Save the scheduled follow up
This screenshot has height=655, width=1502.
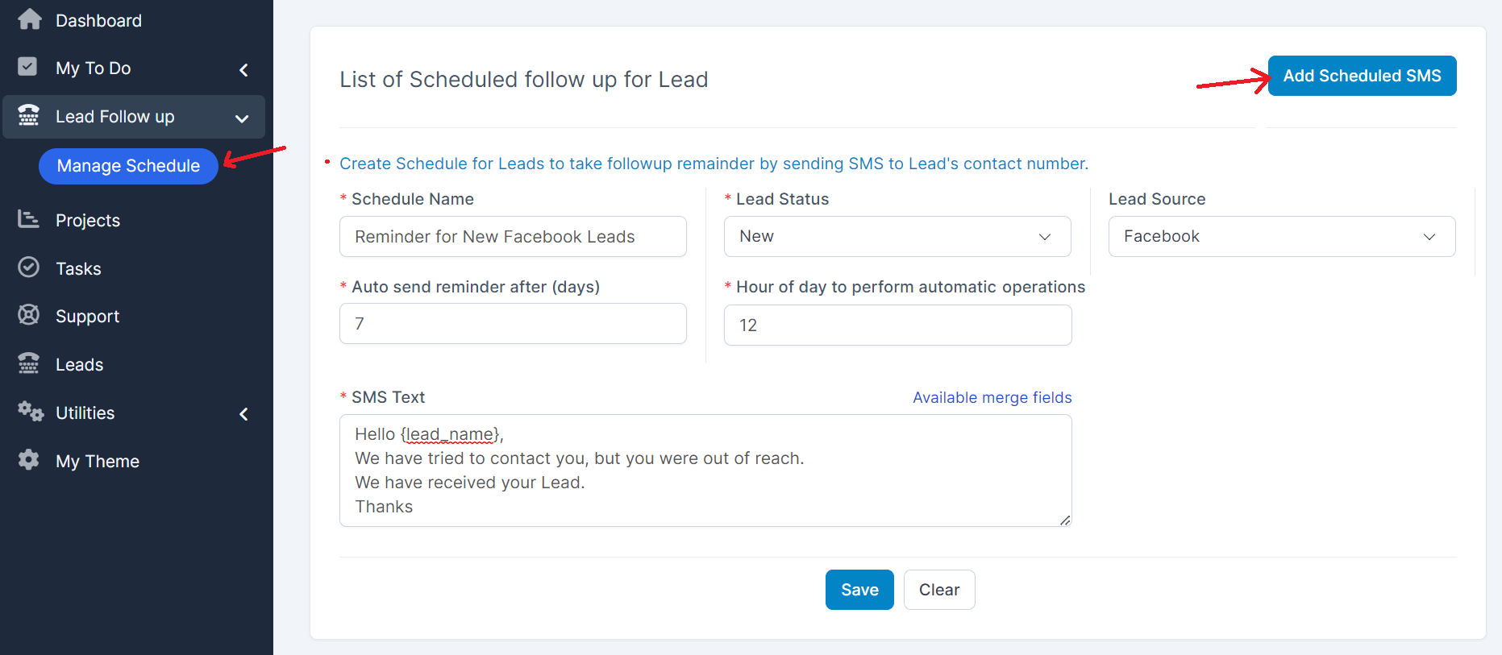coord(859,590)
